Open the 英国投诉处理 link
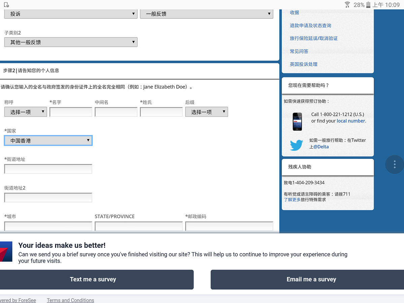 point(304,64)
